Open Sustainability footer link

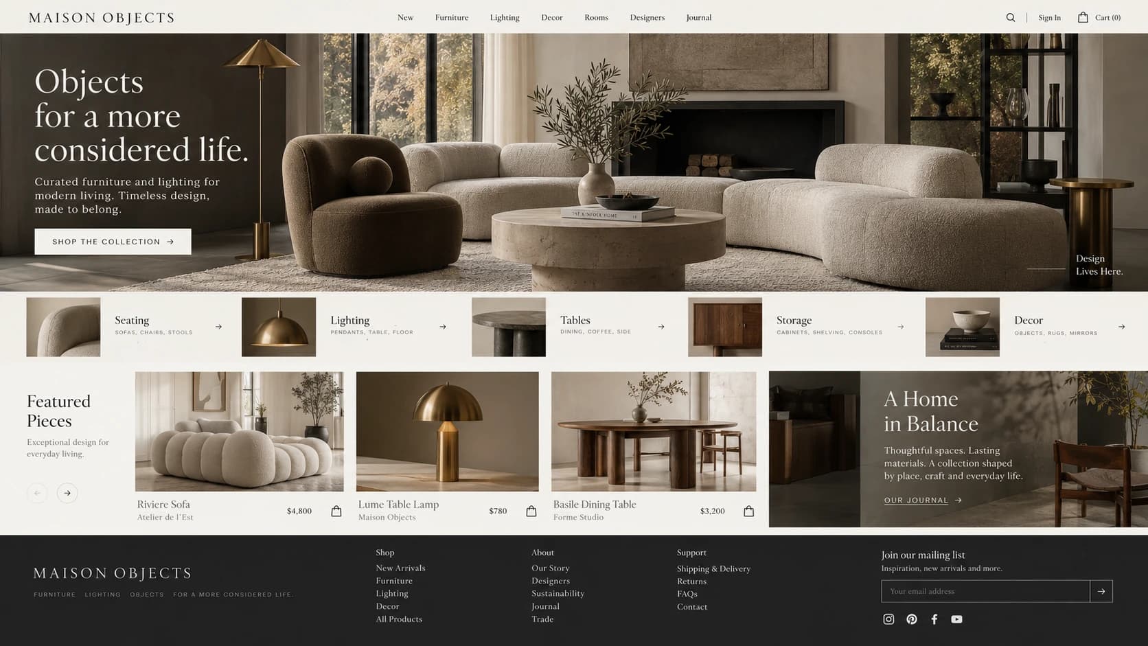tap(558, 594)
